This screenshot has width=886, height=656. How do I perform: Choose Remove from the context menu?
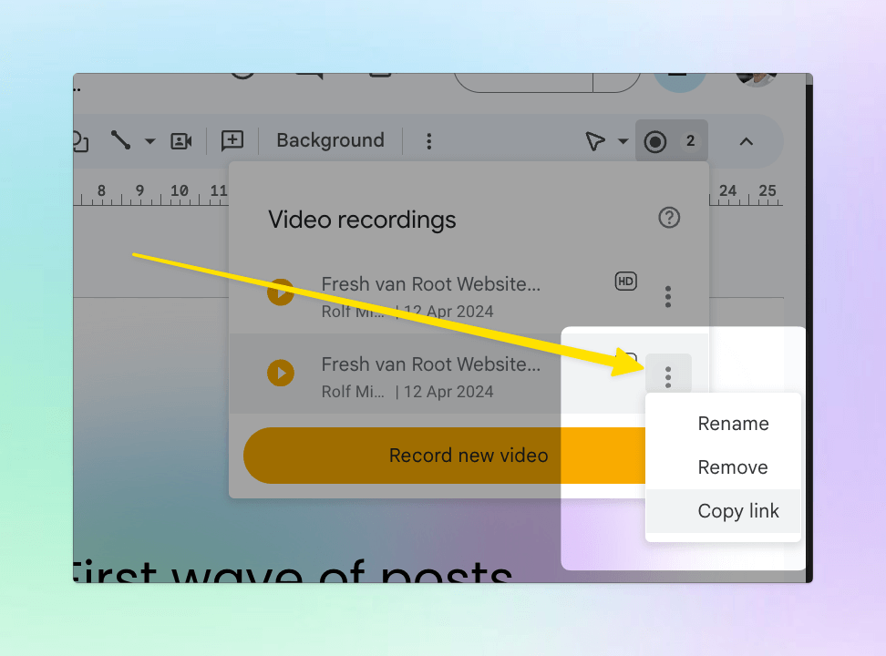[x=733, y=467]
